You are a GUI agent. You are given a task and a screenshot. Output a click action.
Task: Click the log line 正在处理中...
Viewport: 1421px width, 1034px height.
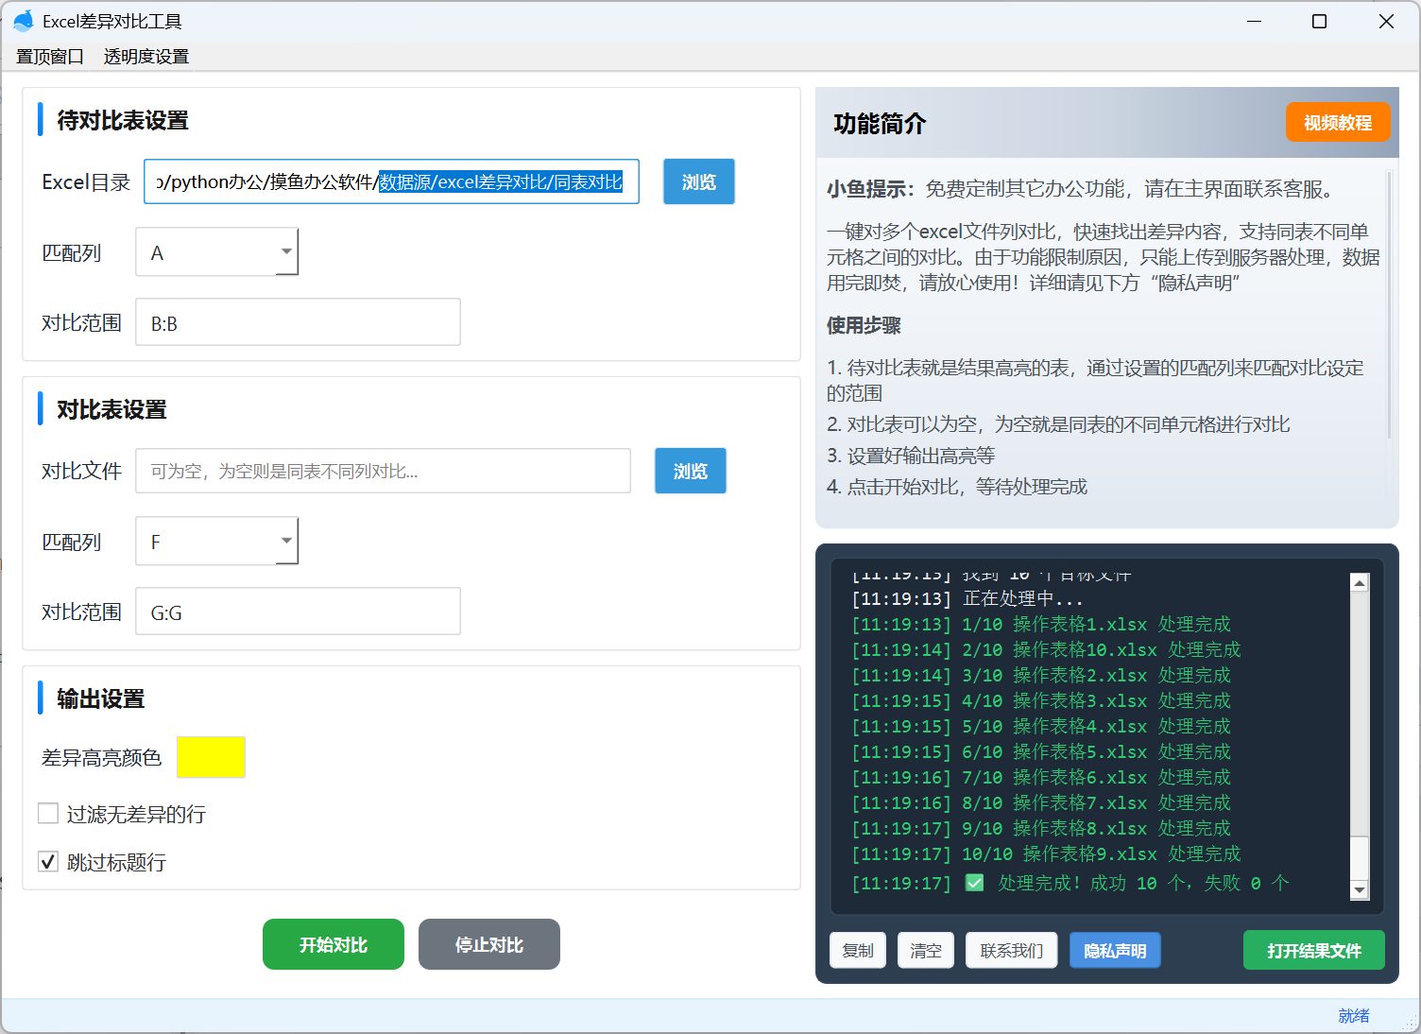coord(967,598)
